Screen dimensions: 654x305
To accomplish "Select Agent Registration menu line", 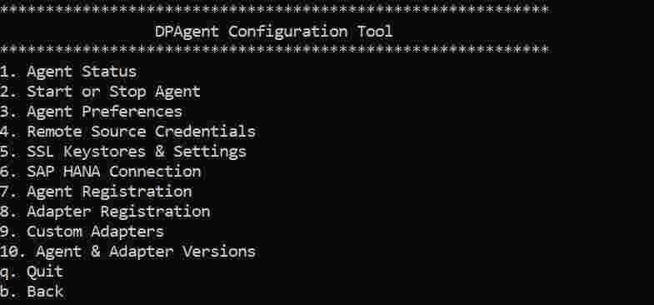I will [x=96, y=192].
